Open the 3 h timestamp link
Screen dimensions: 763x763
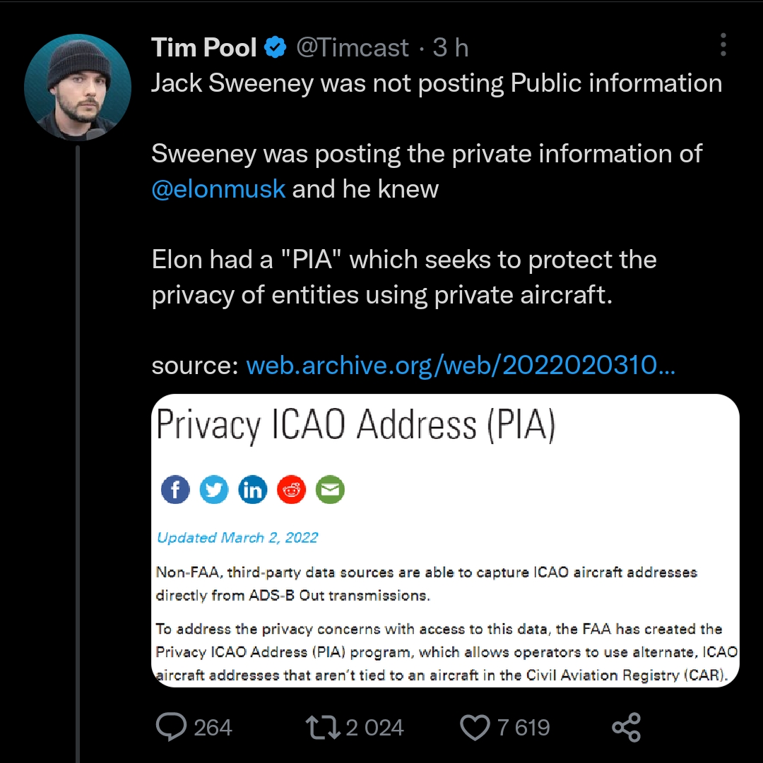[451, 47]
